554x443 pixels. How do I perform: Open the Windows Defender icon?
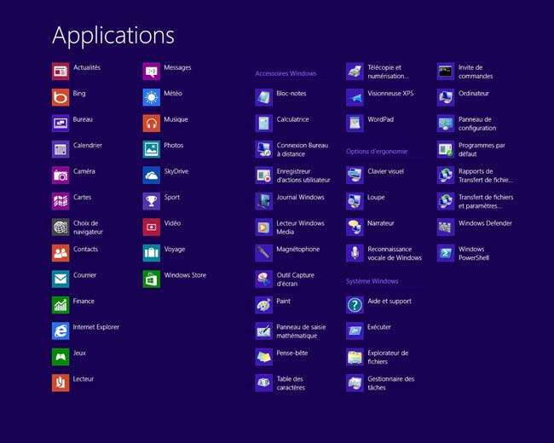(446, 227)
